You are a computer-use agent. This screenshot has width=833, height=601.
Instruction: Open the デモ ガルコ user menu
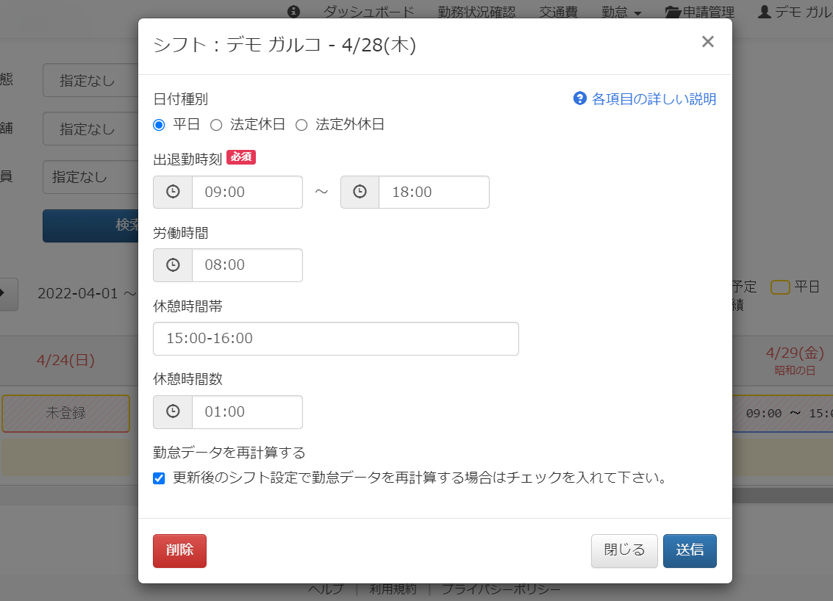coord(796,11)
